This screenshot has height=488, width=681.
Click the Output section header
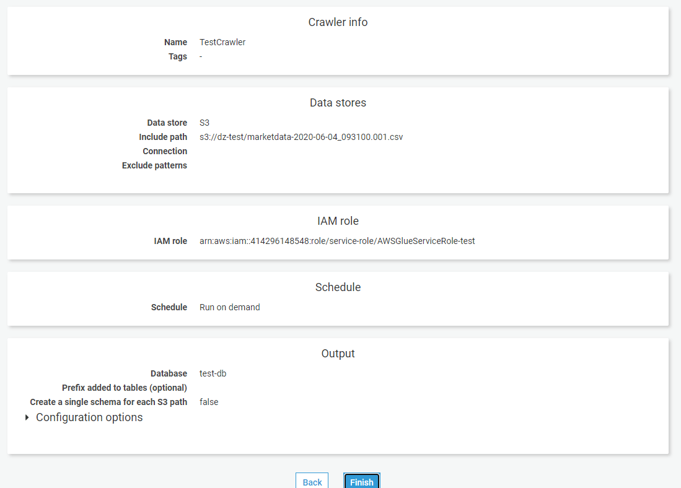[338, 353]
